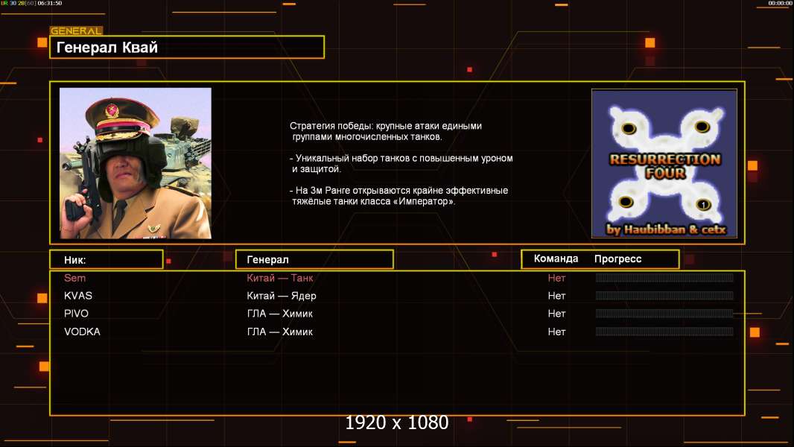Viewport: 794px width, 447px height.
Task: Click VODKA's 'ГЛА — Химик' entry
Action: [x=279, y=332]
